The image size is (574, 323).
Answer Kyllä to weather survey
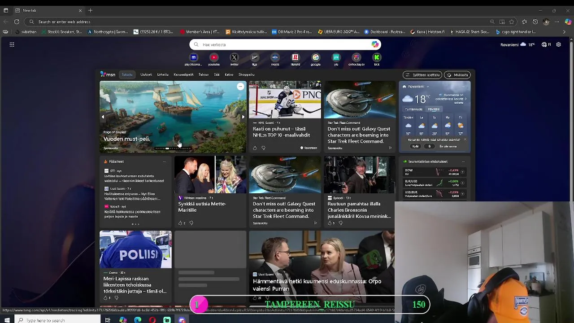pos(415,146)
